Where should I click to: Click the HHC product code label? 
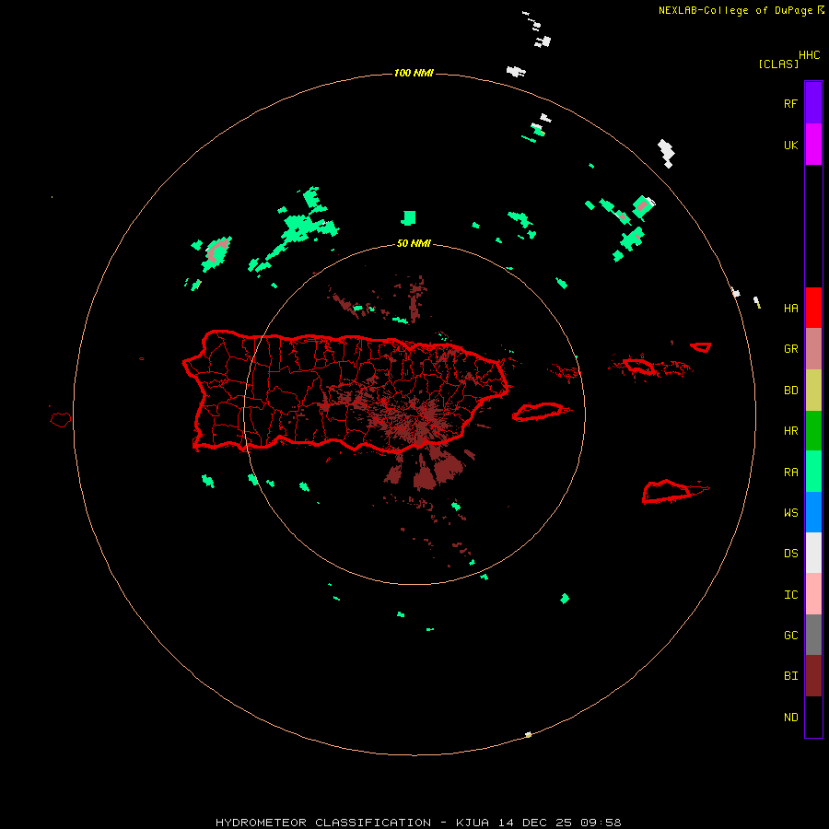[x=810, y=55]
